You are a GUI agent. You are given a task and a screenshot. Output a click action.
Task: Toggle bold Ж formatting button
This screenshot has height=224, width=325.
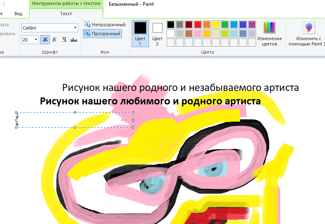pyautogui.click(x=45, y=40)
